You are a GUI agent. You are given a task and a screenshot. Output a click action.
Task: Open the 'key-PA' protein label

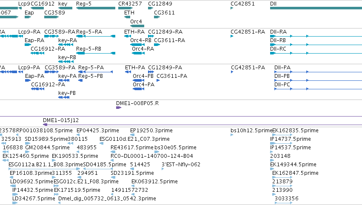coord(67,76)
